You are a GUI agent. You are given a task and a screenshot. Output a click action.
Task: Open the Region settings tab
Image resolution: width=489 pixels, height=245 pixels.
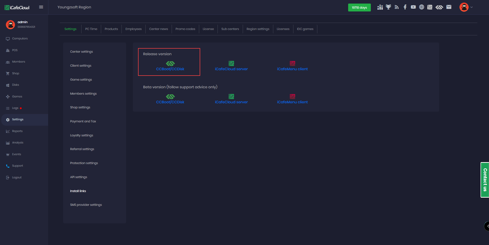258,29
